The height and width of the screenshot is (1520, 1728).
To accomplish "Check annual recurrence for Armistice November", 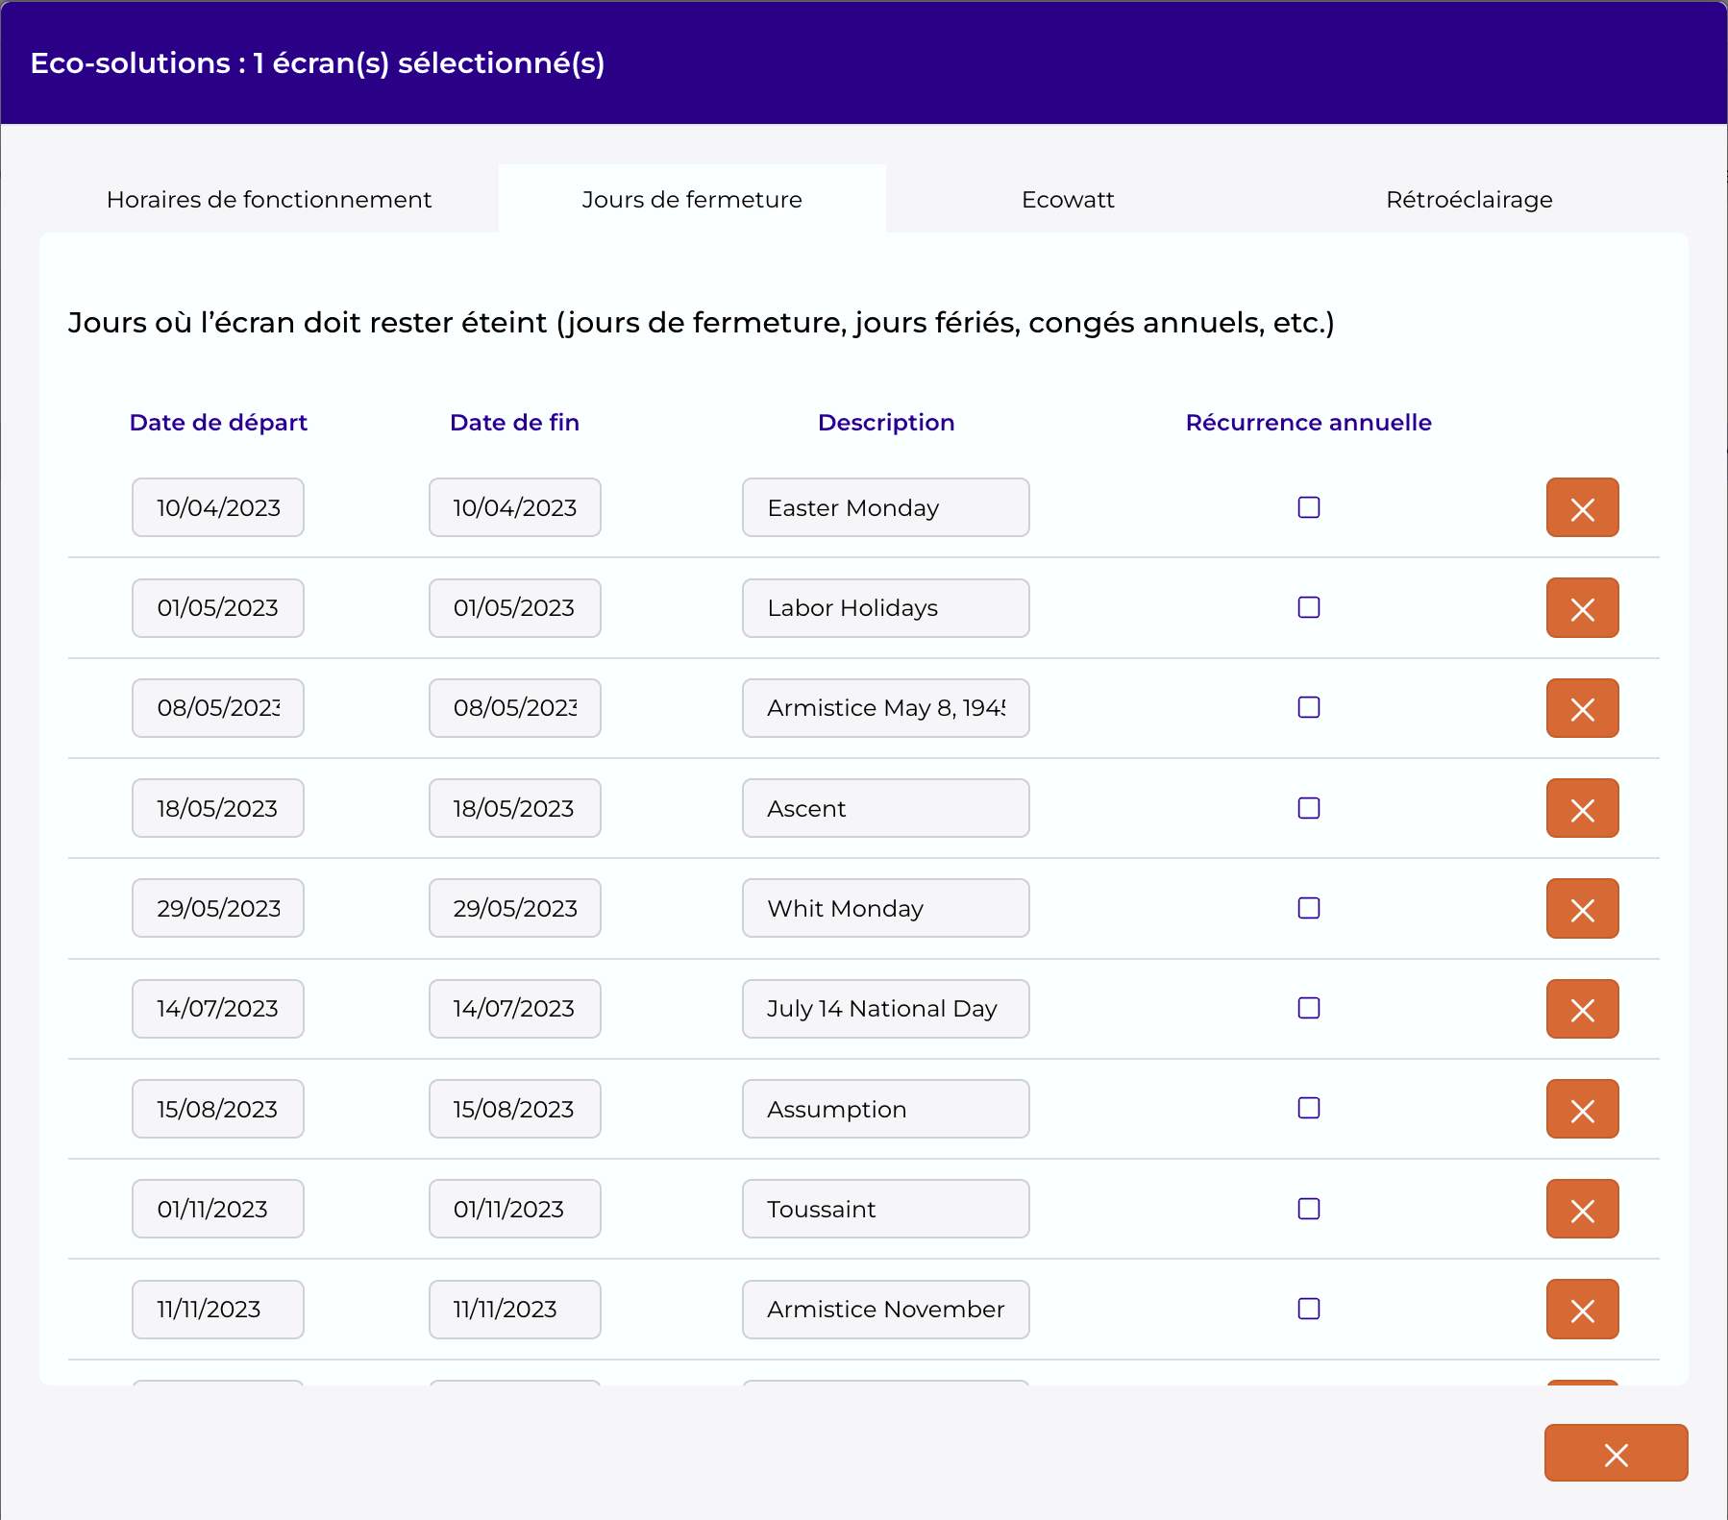I will (1308, 1309).
